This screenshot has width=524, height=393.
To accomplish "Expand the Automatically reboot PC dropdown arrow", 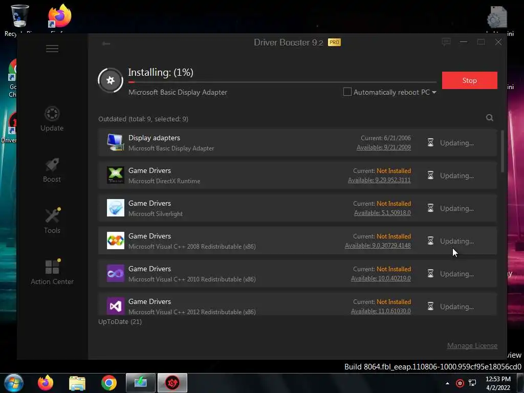I will pos(434,92).
